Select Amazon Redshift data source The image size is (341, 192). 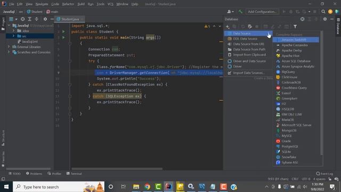[x=296, y=39]
